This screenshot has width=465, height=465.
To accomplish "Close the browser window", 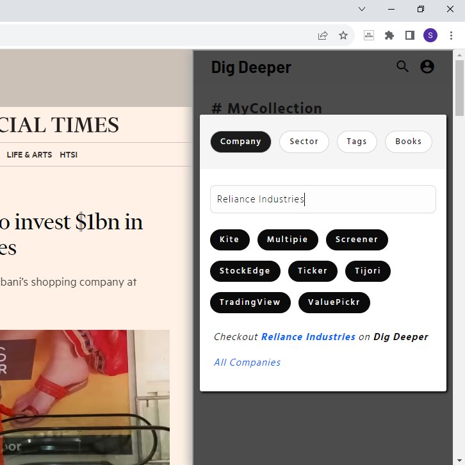I will (450, 9).
